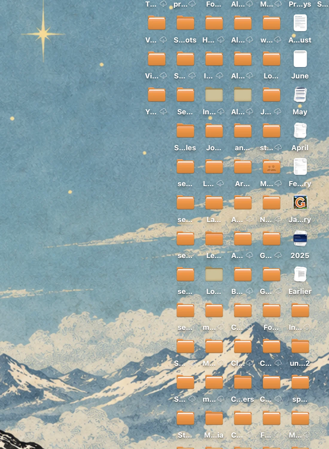The height and width of the screenshot is (449, 329).
Task: Click cloud download icon beside "Y..."
Action: (x=163, y=111)
